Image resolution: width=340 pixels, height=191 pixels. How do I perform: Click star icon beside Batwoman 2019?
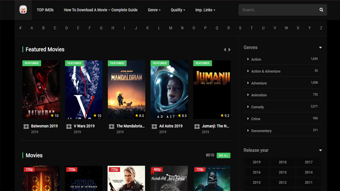[26, 126]
